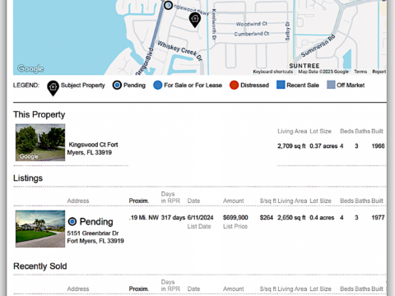Click the $699,900 list price amount
The image size is (395, 296).
[235, 218]
